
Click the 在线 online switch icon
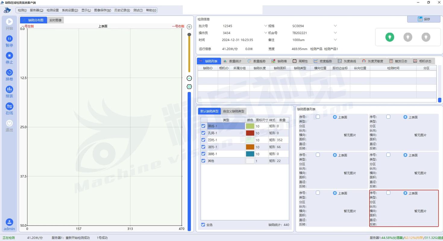click(x=9, y=106)
